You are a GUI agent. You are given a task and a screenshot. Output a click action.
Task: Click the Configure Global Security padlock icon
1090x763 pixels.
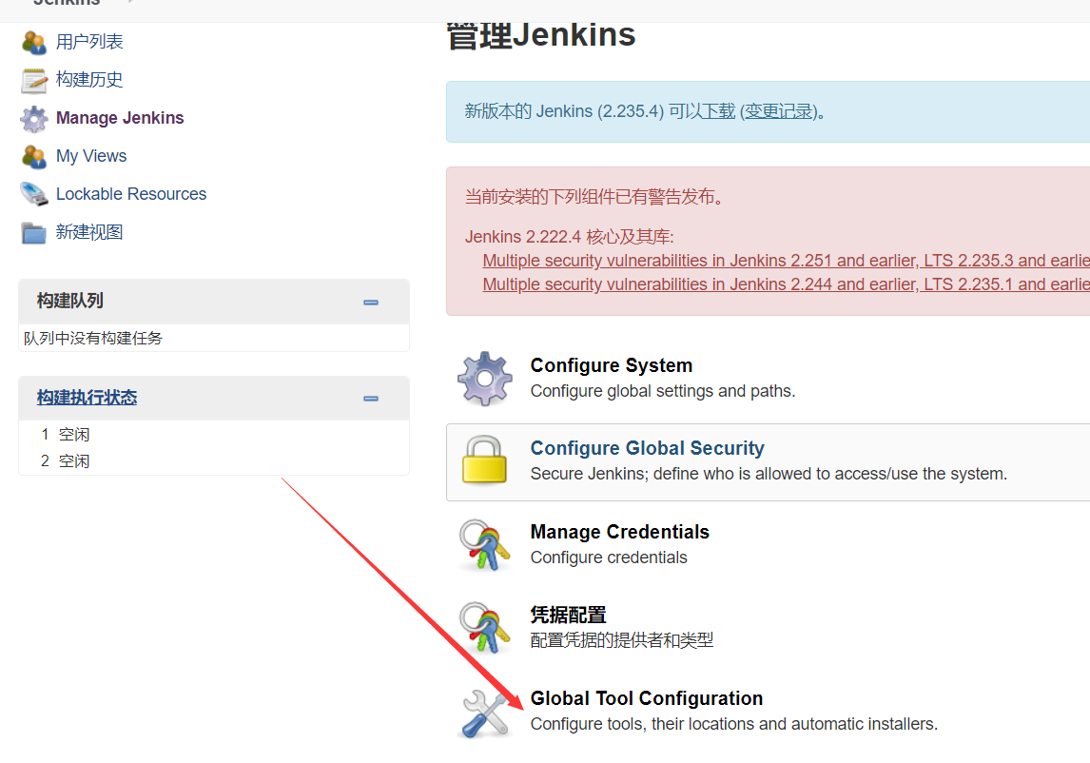tap(484, 460)
